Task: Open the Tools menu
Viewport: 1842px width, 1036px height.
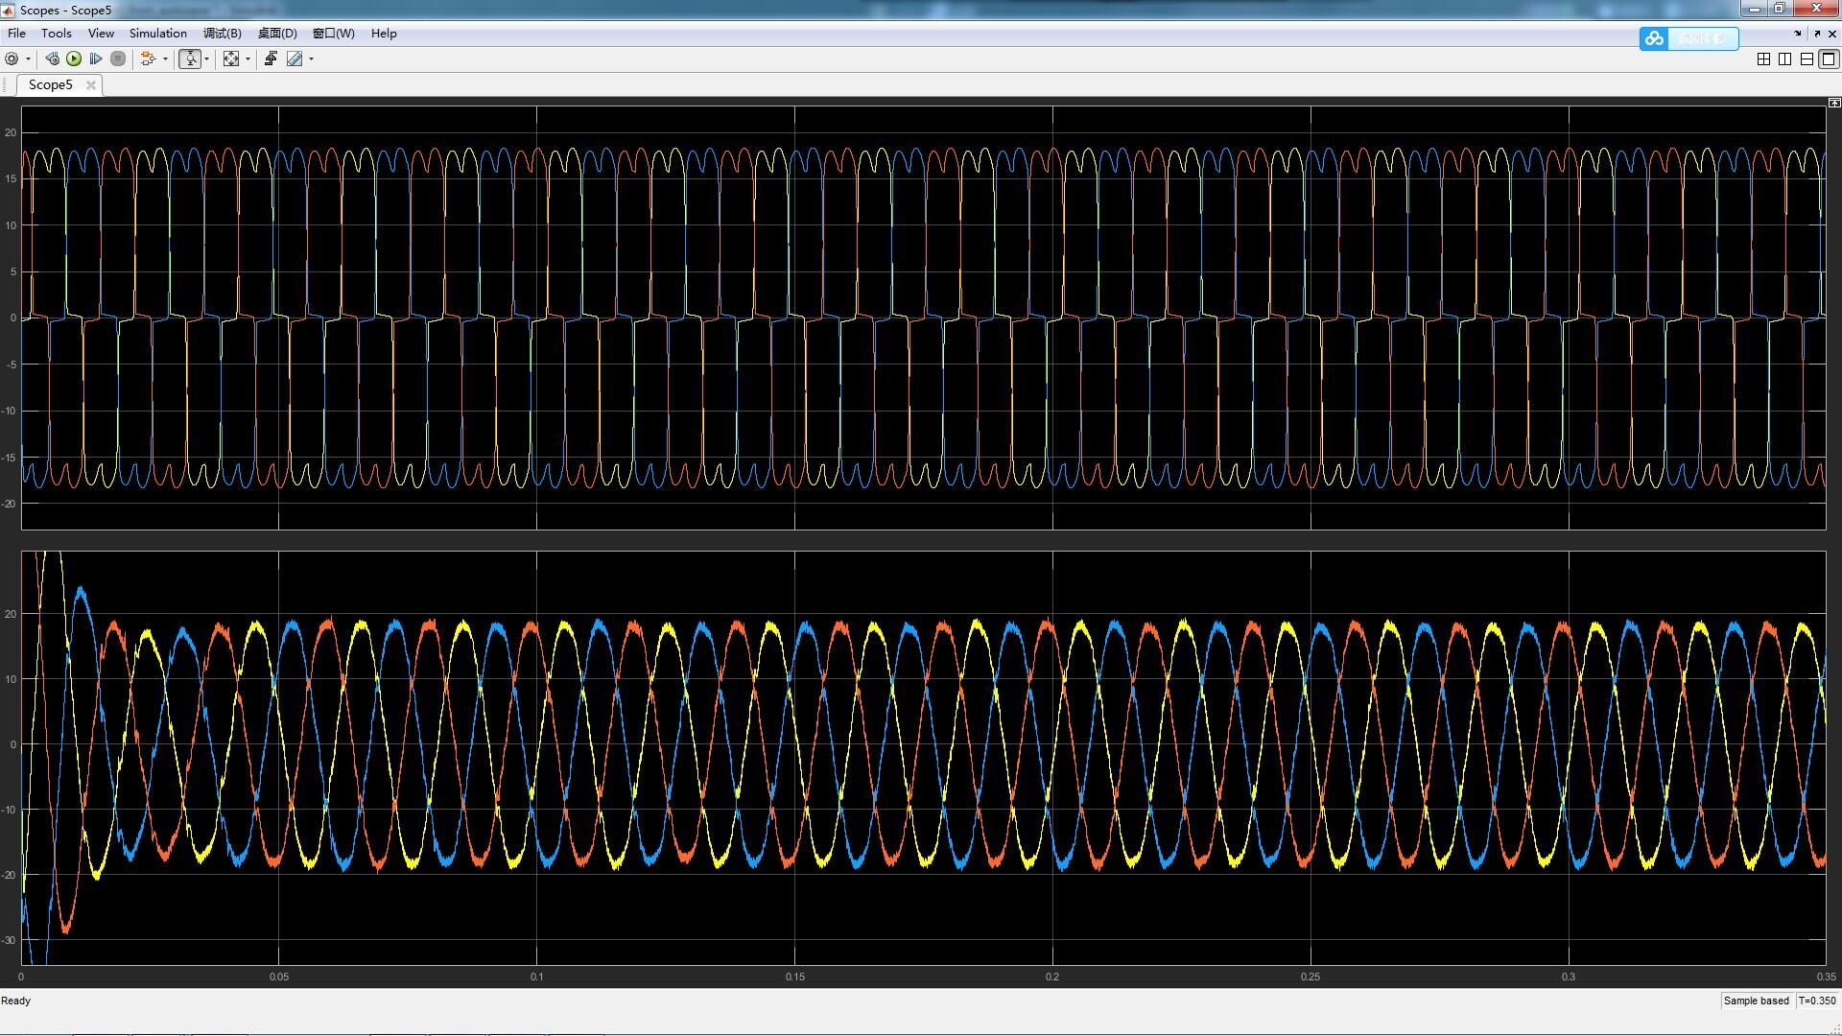Action: tap(56, 34)
